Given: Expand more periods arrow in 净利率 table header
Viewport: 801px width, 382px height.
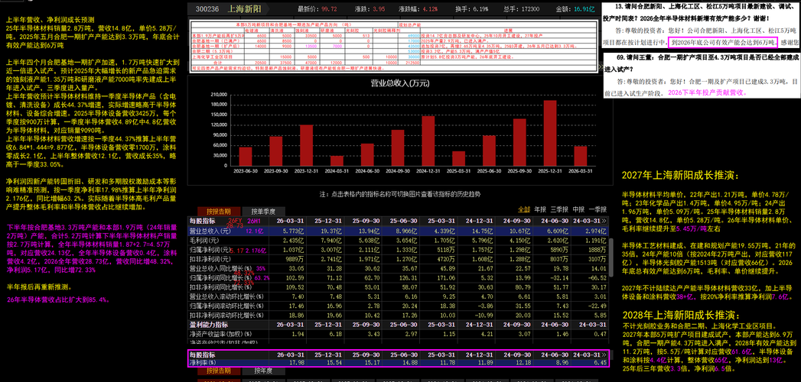Looking at the screenshot, I should pos(604,355).
